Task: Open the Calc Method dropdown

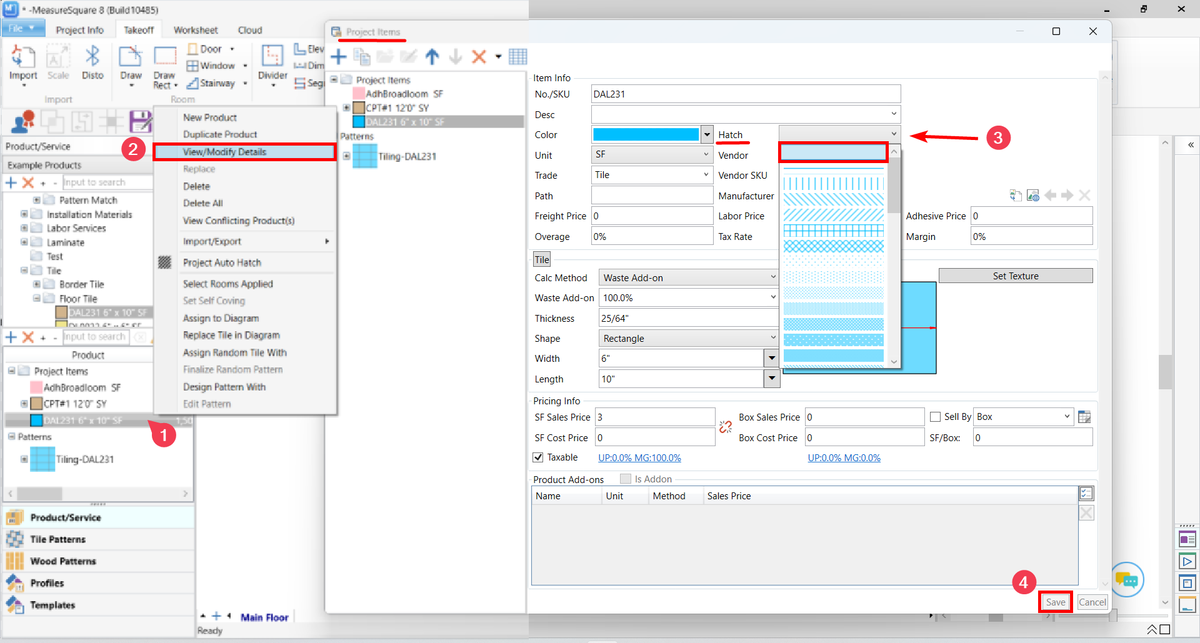Action: (x=689, y=277)
